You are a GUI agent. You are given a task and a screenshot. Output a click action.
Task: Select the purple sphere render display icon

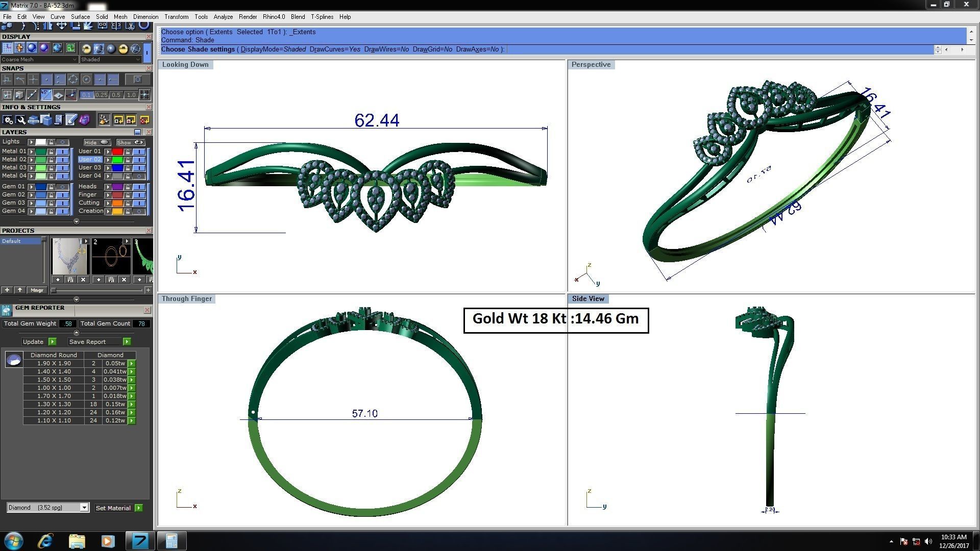tap(44, 48)
